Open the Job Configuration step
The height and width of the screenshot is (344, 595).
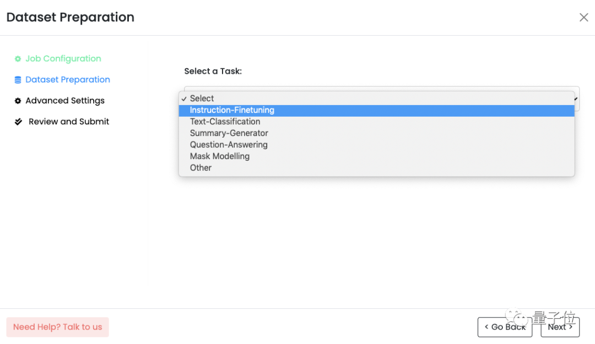point(63,59)
